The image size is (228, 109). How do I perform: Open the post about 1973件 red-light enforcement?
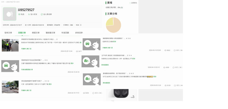point(37,39)
